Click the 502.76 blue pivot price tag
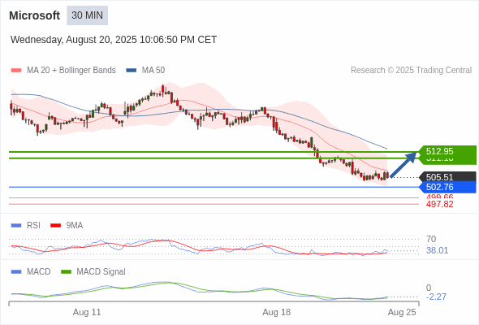Viewport: 479px width, 325px height. click(447, 187)
